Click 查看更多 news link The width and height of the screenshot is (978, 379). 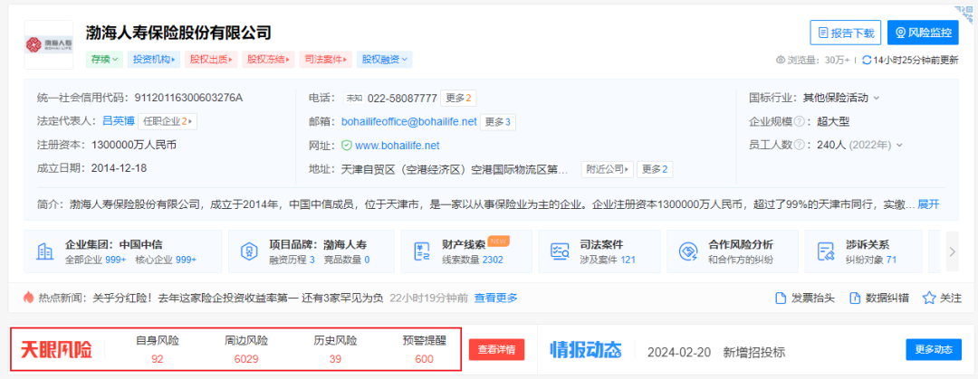point(496,298)
